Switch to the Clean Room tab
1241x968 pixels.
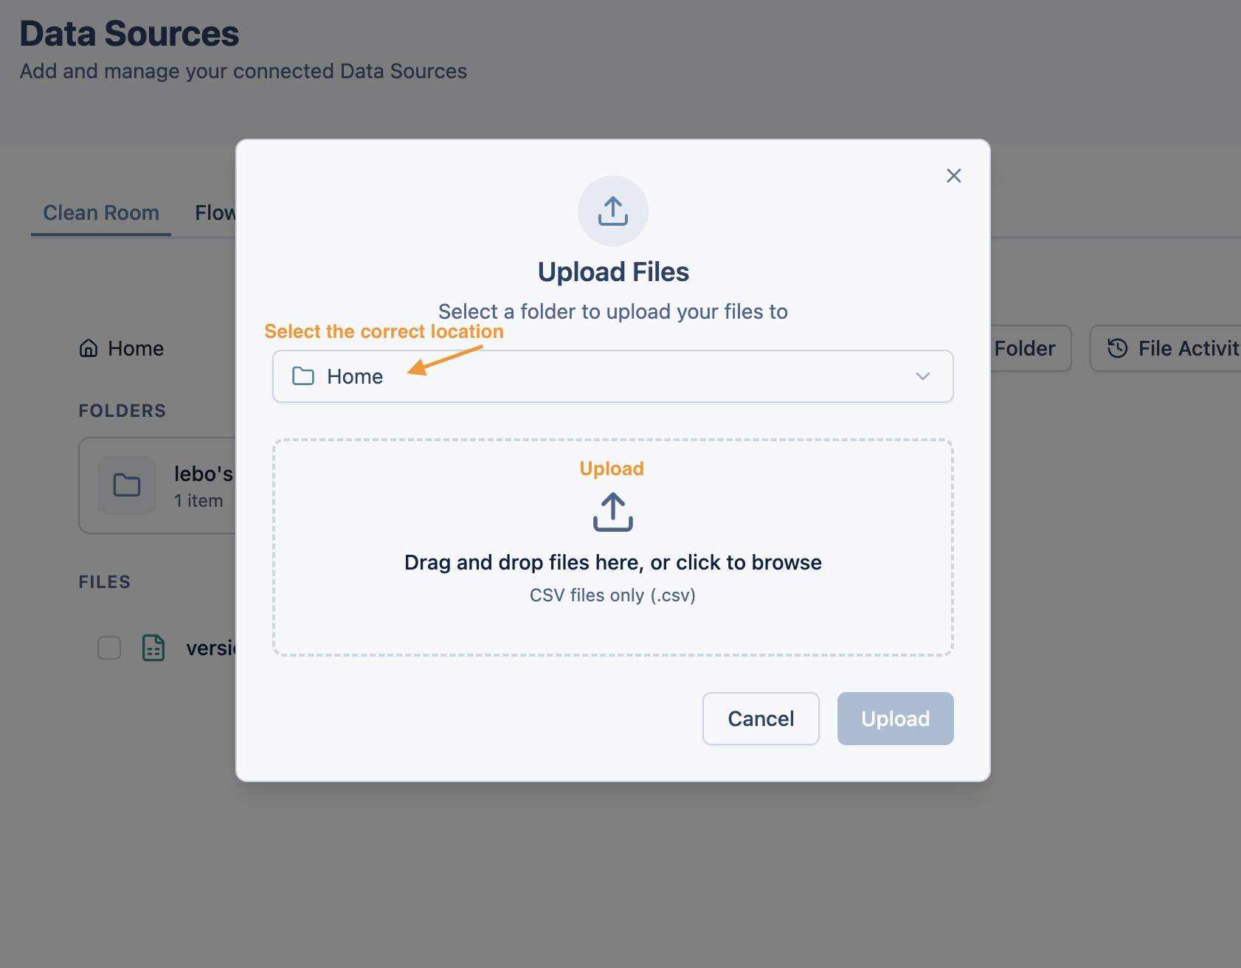101,212
